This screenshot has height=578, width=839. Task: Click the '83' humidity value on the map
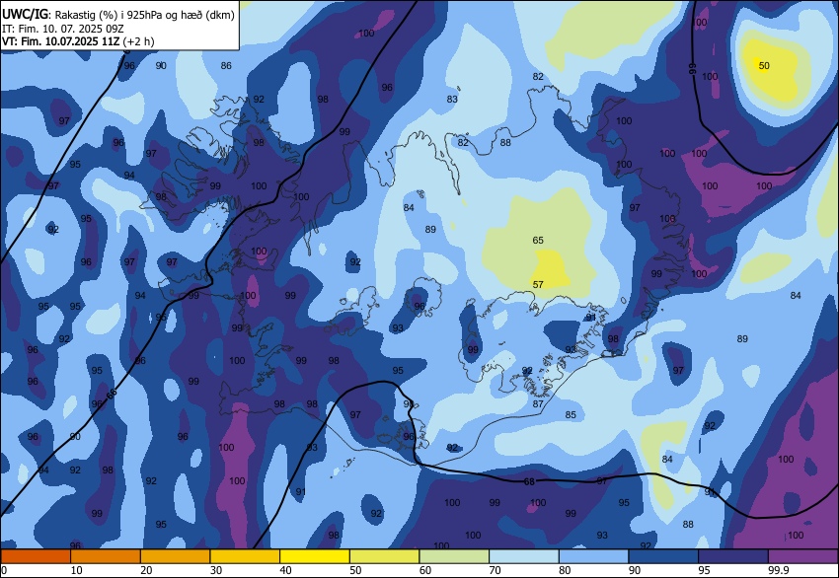[x=452, y=99]
